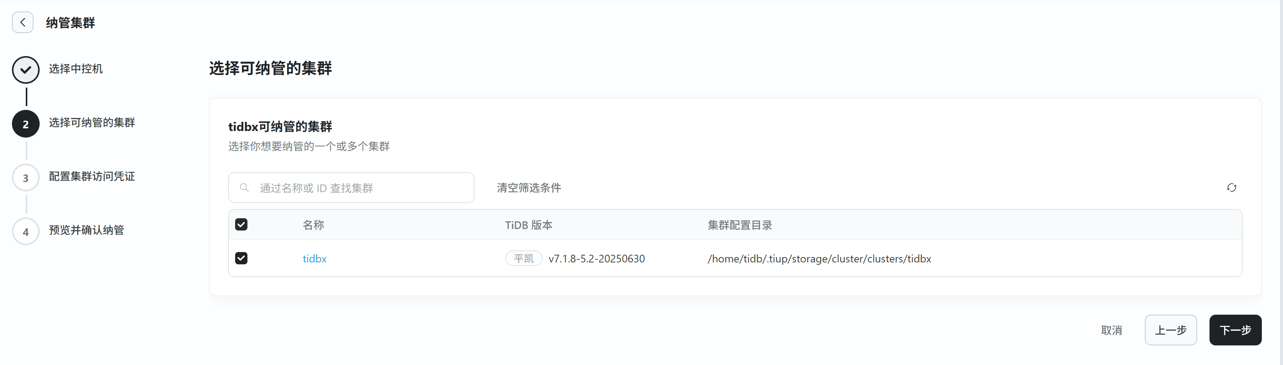Click the 集群配置目录 column header
This screenshot has height=365, width=1283.
740,225
